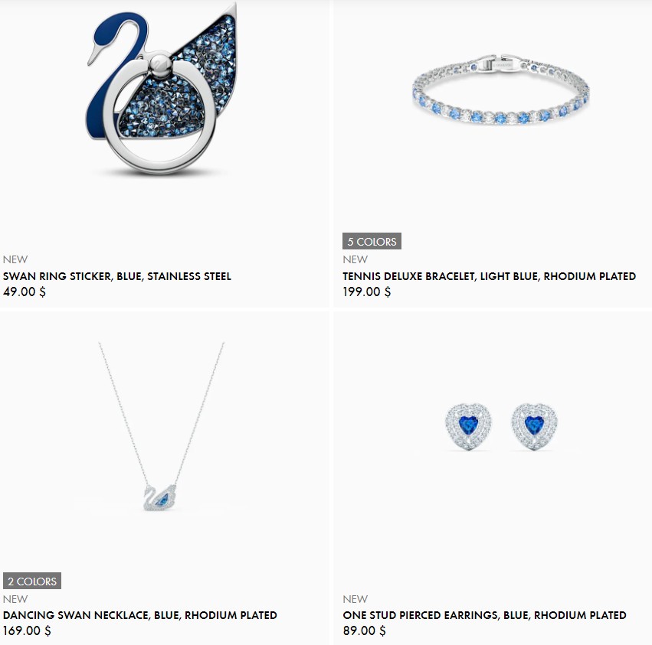Click the 2 COLORS badge on necklace

[x=32, y=581]
